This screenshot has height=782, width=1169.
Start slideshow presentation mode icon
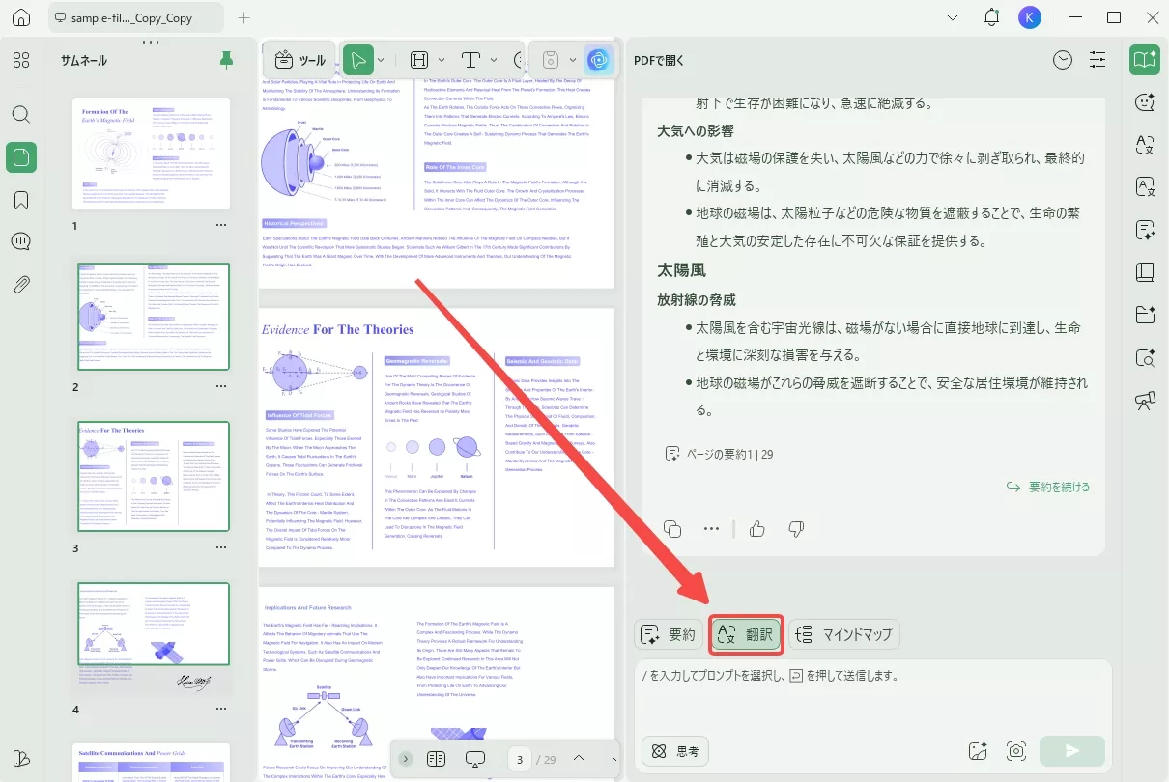[x=475, y=759]
